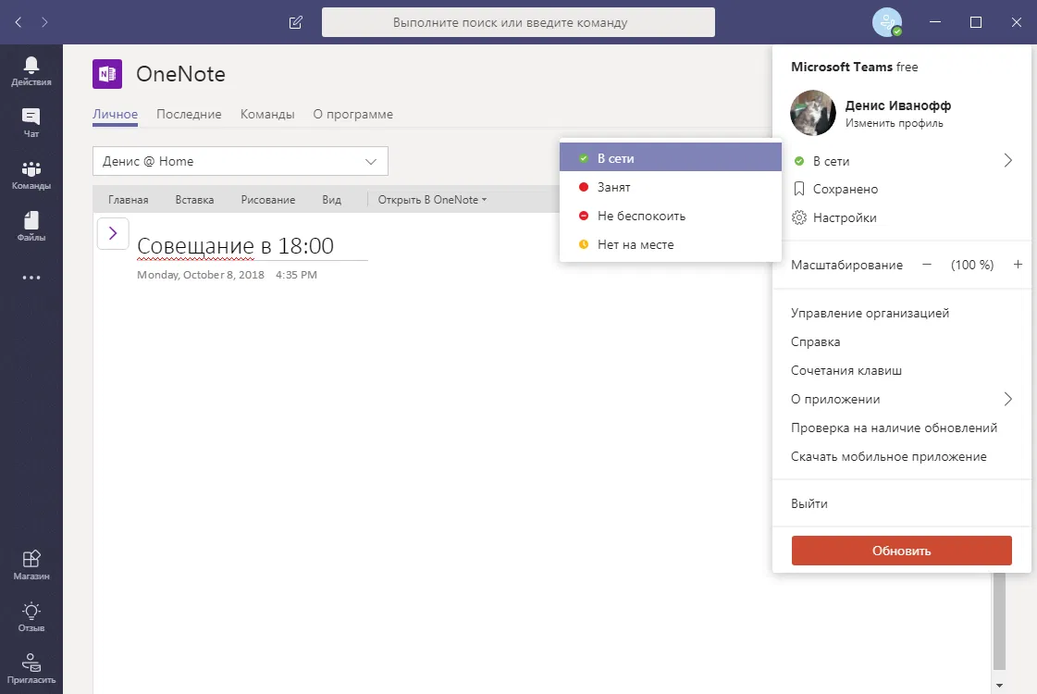
Task: Click the page time 4:35 PM
Action: point(296,275)
